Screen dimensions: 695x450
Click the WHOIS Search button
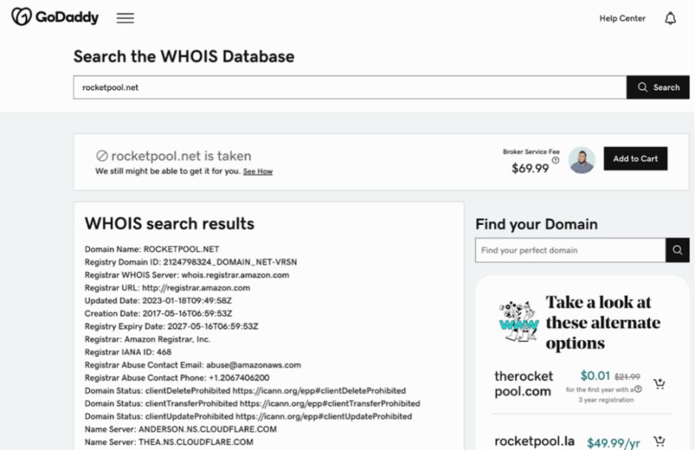[658, 87]
